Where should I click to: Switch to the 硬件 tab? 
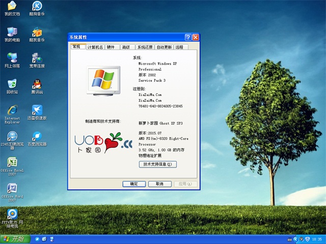(111, 47)
